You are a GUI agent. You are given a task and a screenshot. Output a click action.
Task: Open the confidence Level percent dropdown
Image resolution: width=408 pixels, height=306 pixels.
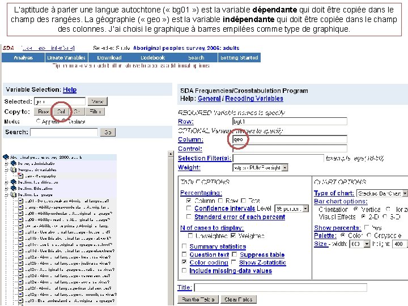305,209
